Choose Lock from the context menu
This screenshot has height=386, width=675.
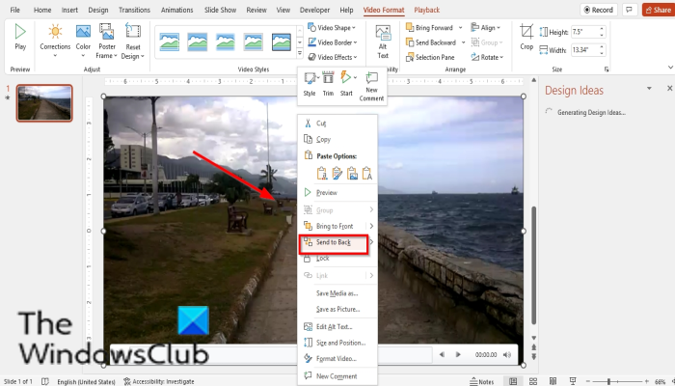[337, 258]
